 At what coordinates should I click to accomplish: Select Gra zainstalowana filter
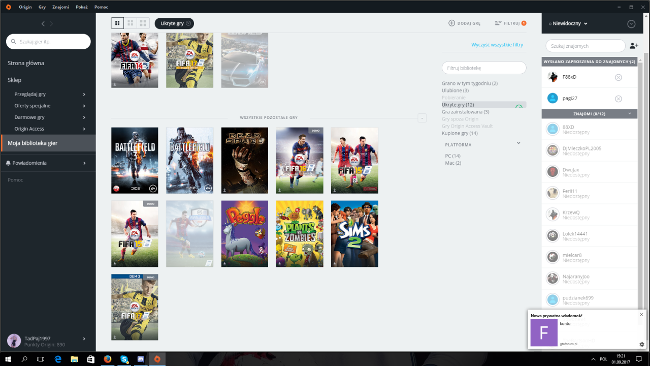(466, 112)
